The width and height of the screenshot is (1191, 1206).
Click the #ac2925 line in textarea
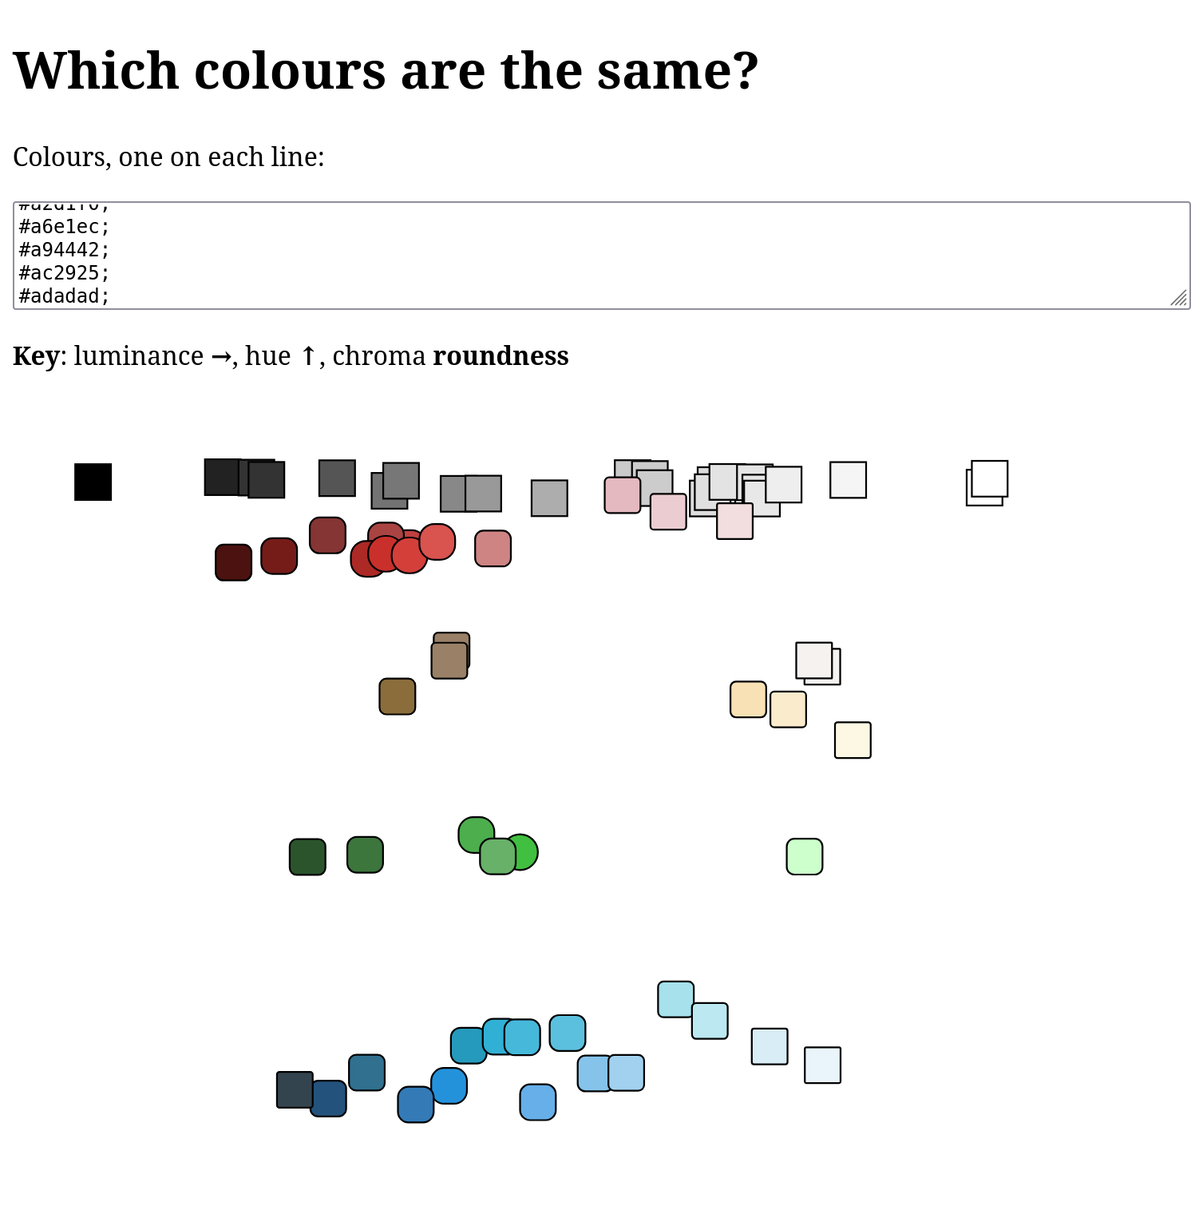coord(64,273)
